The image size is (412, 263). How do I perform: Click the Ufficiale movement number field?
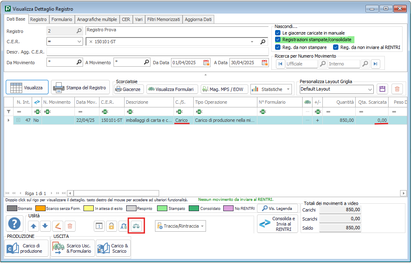tap(301, 64)
